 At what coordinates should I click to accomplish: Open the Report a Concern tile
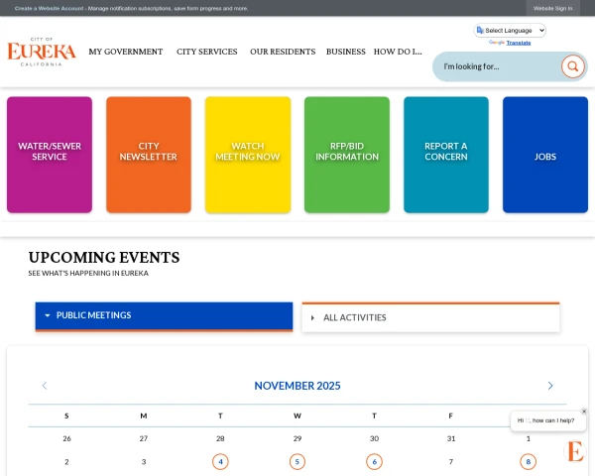point(446,154)
